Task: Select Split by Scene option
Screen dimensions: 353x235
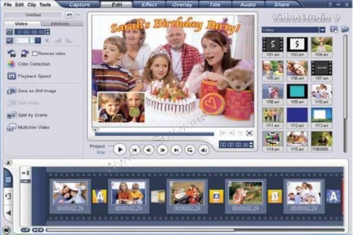Action: point(27,115)
